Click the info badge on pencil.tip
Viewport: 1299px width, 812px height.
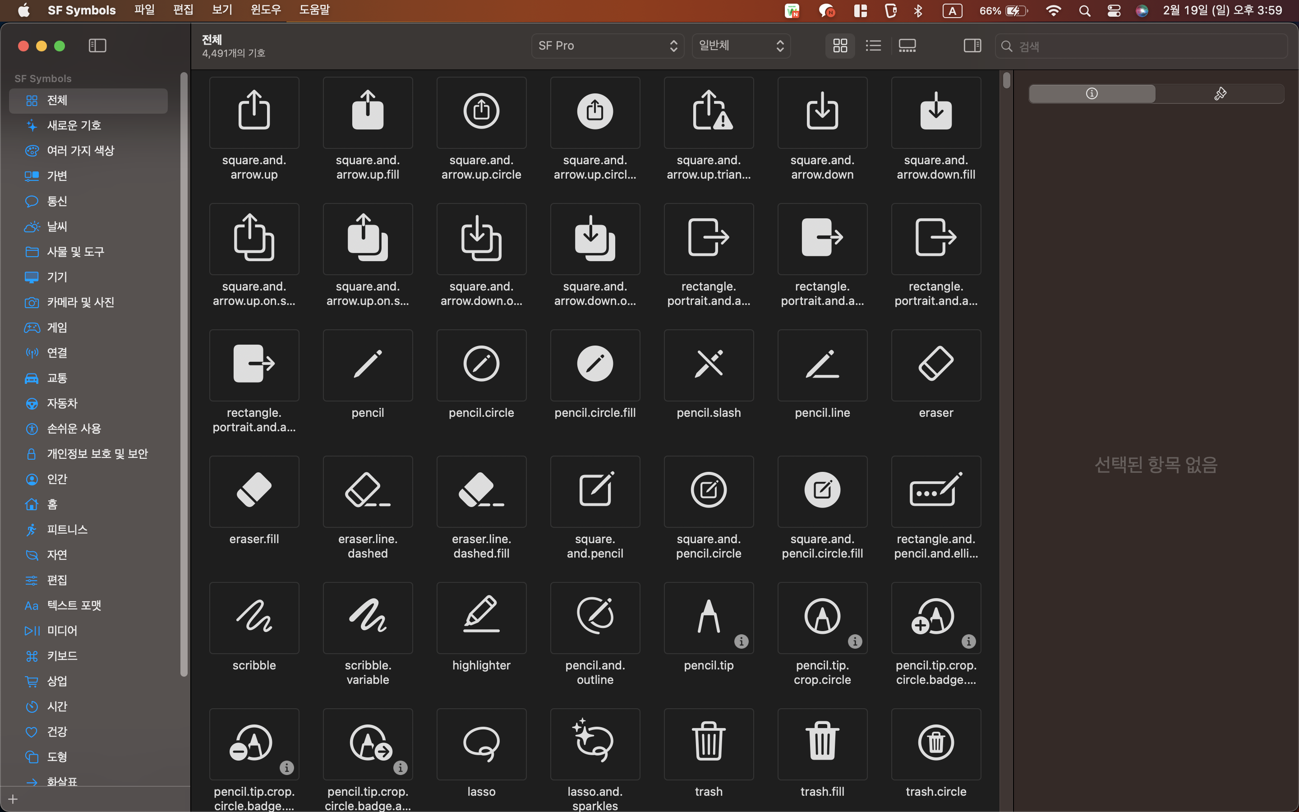742,641
